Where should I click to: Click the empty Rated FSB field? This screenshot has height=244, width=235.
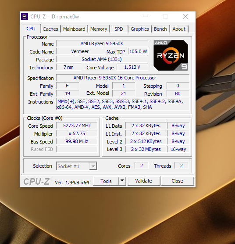click(77, 149)
